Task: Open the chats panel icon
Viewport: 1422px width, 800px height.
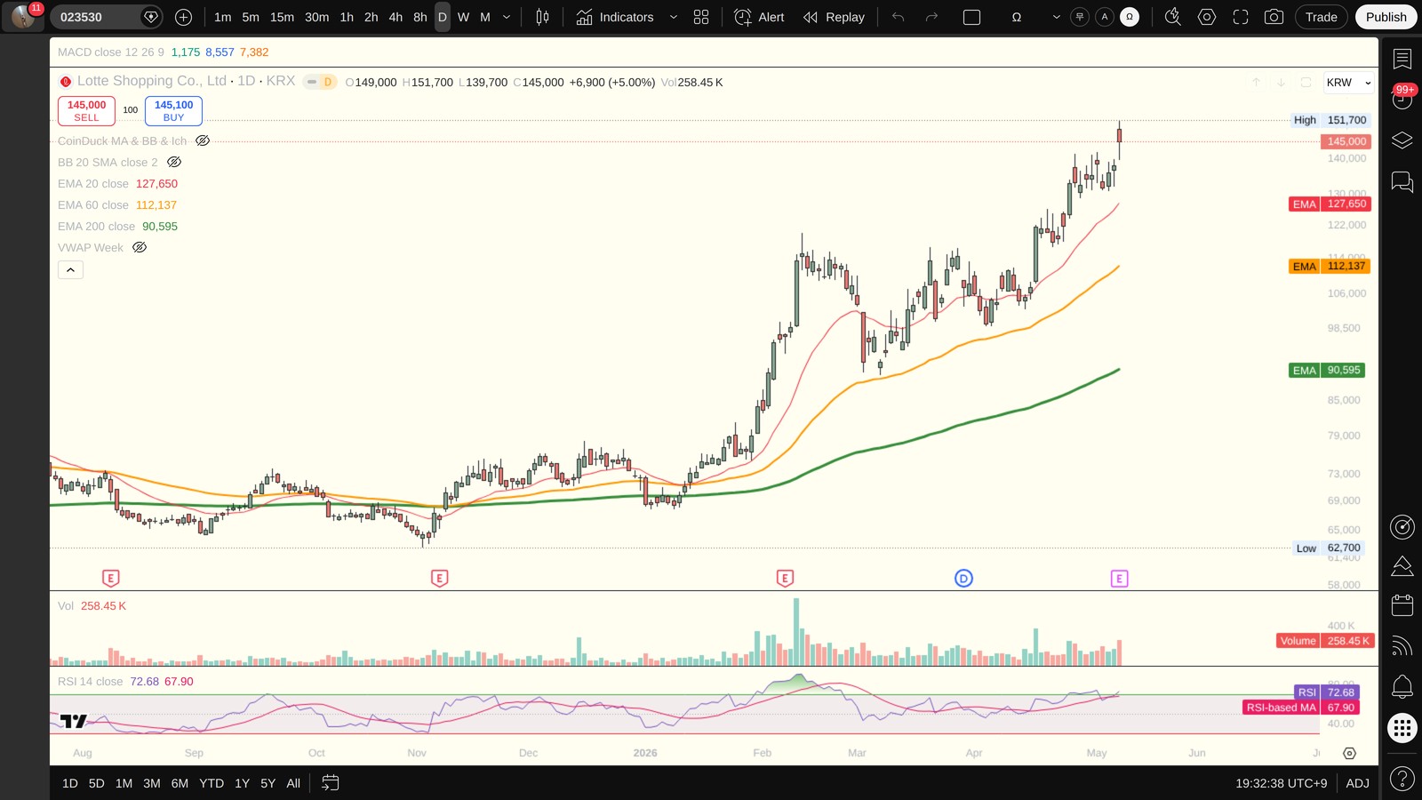Action: [1402, 182]
